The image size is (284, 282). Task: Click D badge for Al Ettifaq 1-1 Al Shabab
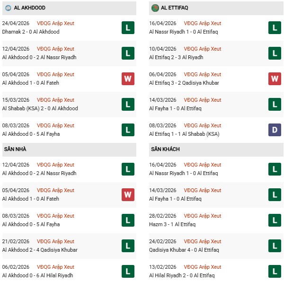coord(275,130)
